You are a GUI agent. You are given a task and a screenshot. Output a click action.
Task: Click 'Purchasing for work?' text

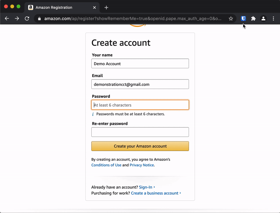[111, 193]
